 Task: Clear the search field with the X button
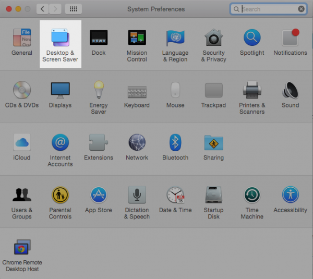(301, 9)
